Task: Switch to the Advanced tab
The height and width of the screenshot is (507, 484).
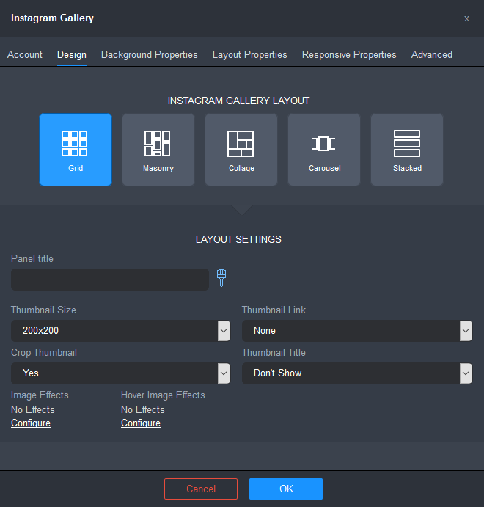Action: tap(432, 54)
